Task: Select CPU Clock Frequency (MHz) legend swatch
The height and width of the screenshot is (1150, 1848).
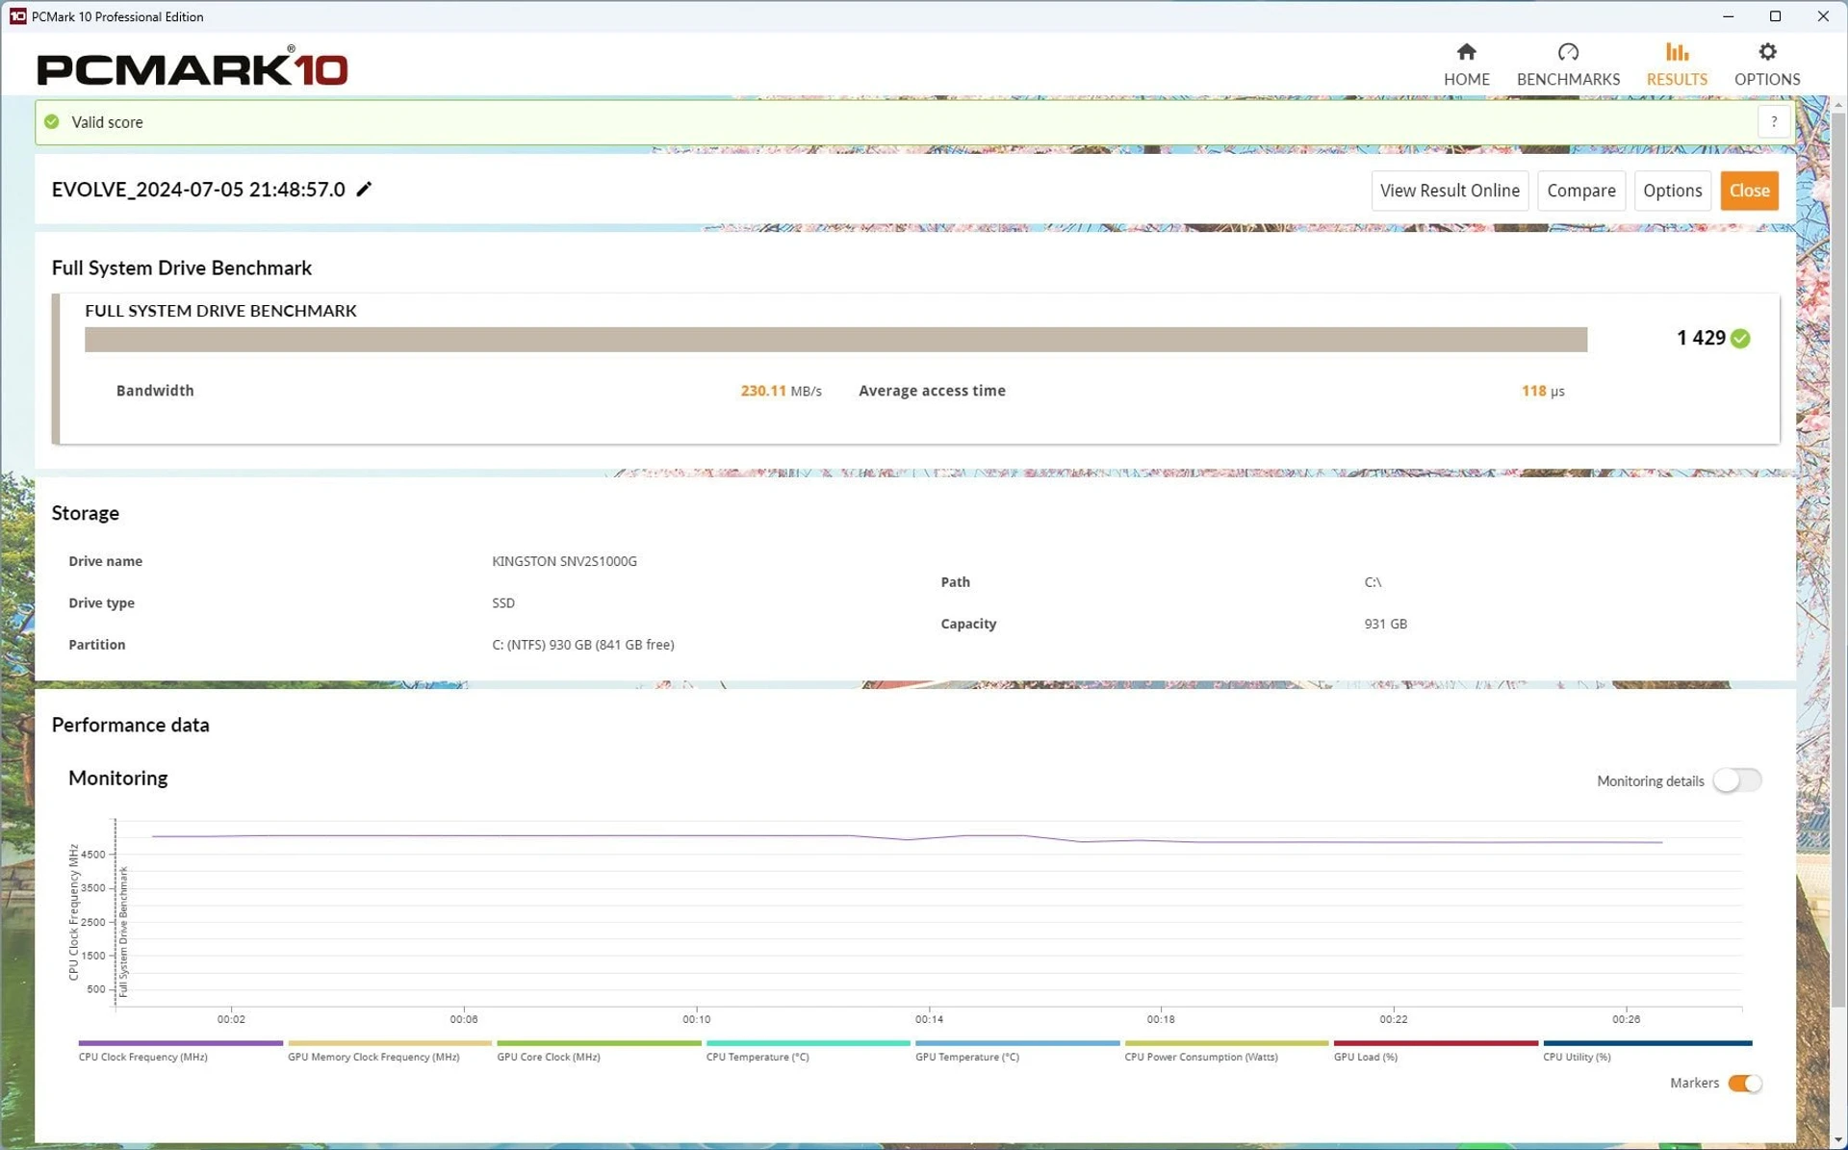Action: click(181, 1043)
